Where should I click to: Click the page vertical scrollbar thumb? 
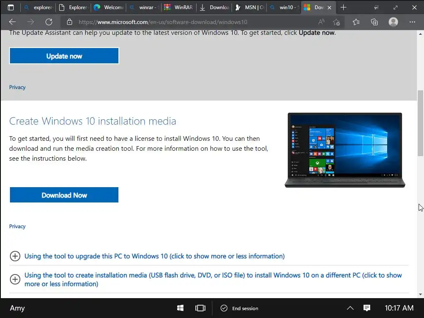[420, 123]
